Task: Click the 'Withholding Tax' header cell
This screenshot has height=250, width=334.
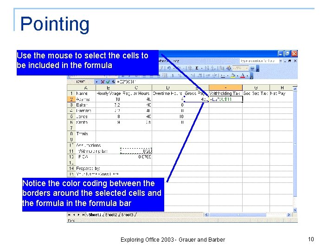Action: (225, 94)
